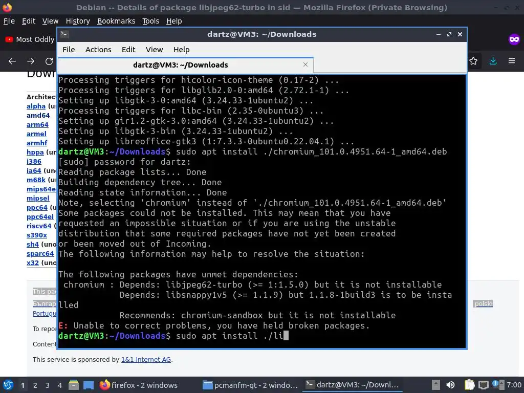Bookmark this page with star icon
This screenshot has height=393, width=524.
click(473, 61)
